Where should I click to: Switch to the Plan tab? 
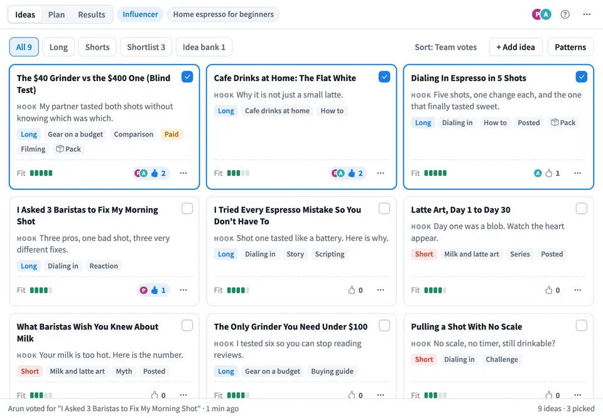57,14
